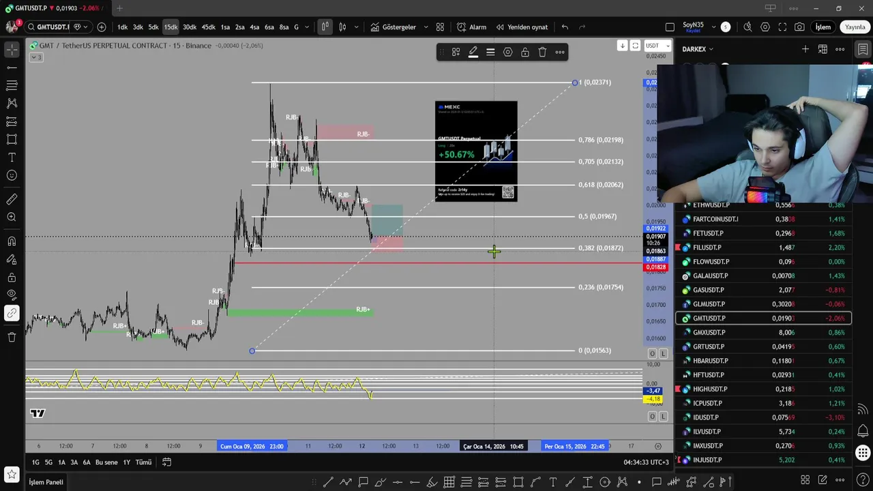The image size is (873, 491).
Task: Open chart settings hexagon icon in top bar
Action: point(765,27)
